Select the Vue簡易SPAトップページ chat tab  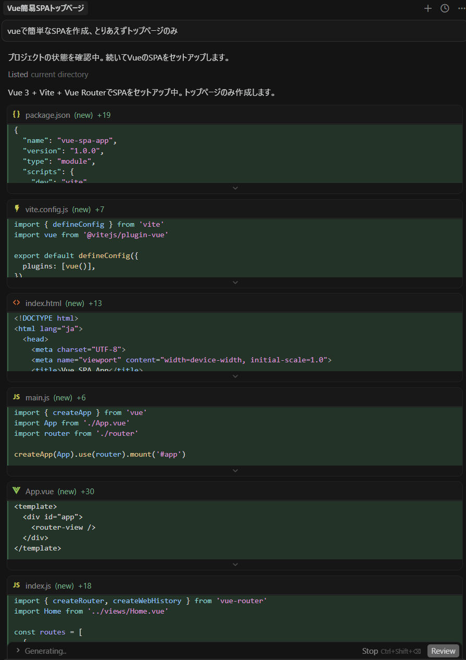tap(45, 8)
